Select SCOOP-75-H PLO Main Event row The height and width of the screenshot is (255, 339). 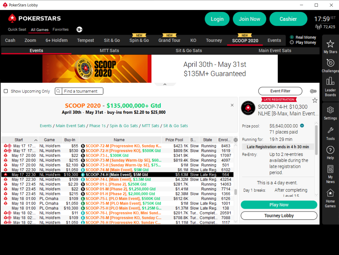[x=117, y=208]
